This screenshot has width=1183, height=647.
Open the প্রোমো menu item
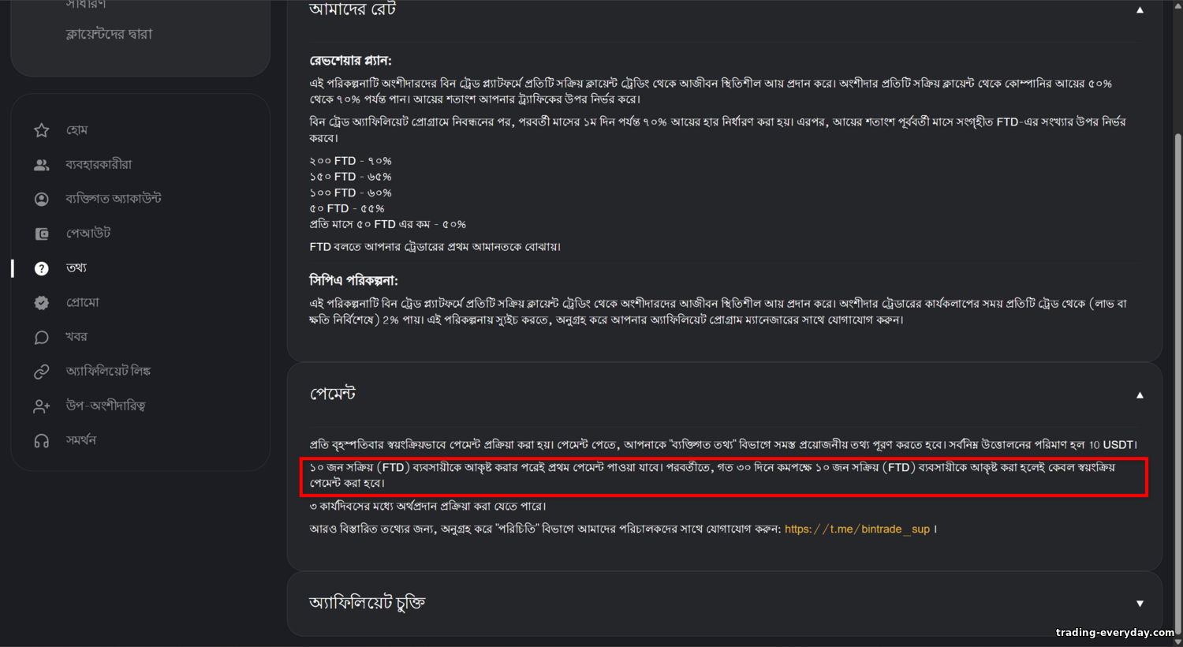tap(83, 303)
